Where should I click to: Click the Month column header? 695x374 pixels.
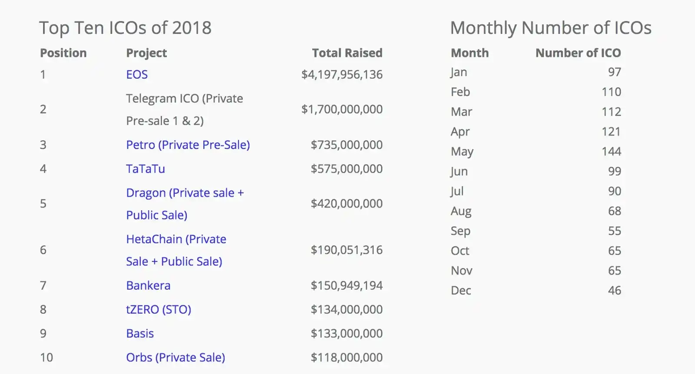pyautogui.click(x=470, y=53)
